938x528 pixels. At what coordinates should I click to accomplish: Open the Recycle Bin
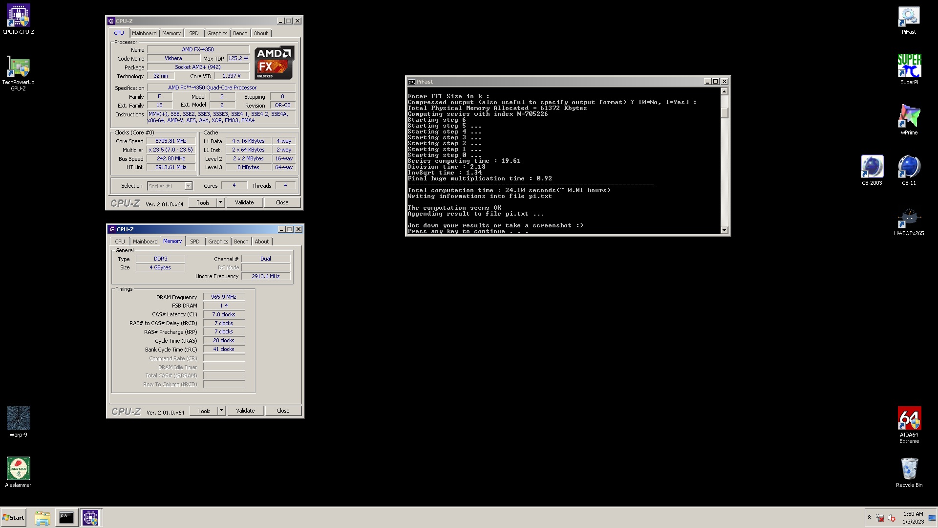(909, 472)
